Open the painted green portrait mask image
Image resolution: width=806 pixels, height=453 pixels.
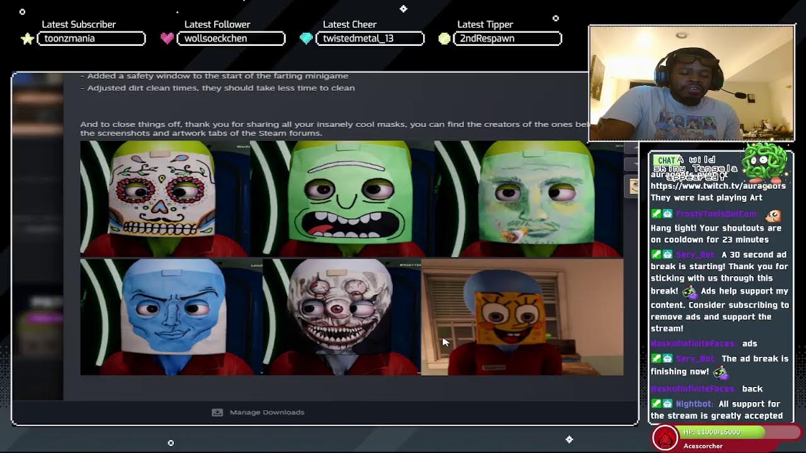click(x=529, y=199)
